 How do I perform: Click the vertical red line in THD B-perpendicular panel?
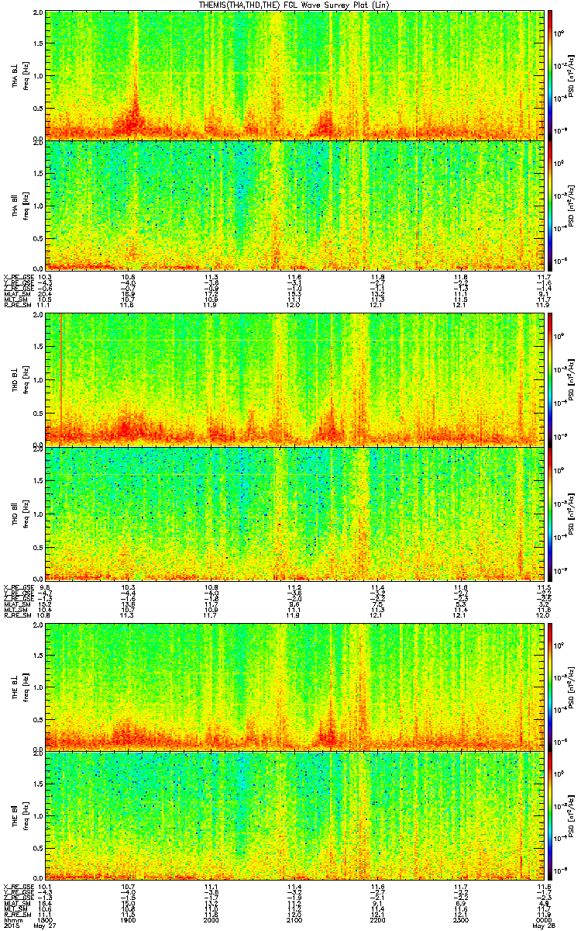pyautogui.click(x=60, y=379)
